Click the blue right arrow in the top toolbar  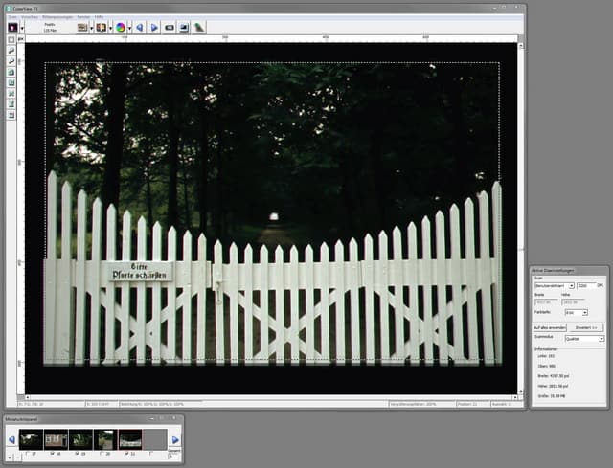tap(155, 28)
